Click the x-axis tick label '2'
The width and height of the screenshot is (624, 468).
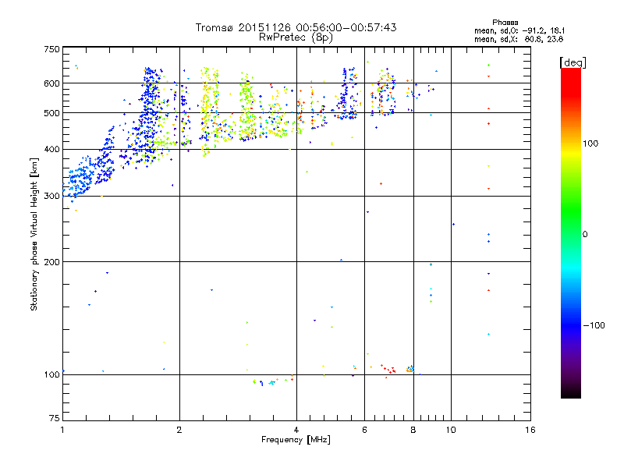pyautogui.click(x=179, y=430)
